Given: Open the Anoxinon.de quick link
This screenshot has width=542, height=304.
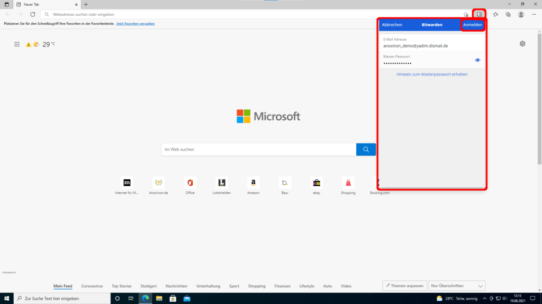Looking at the screenshot, I should click(158, 186).
